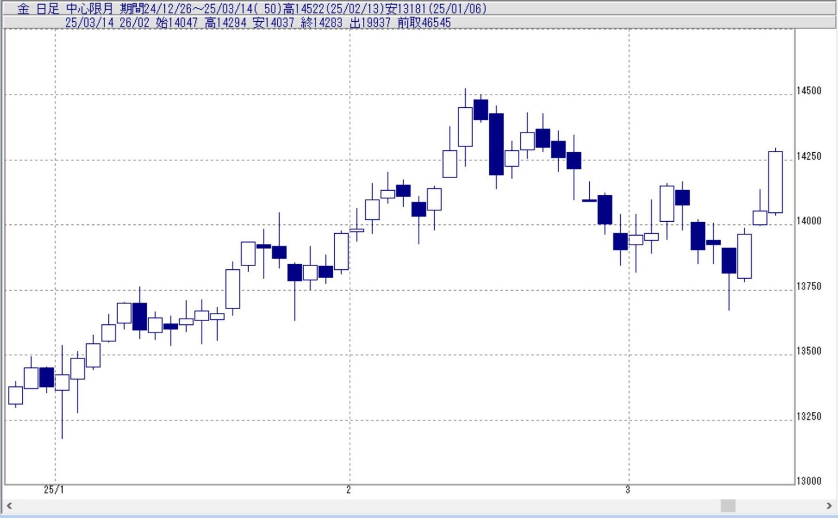Click the closing price 終14283
The width and height of the screenshot is (838, 518).
[322, 23]
